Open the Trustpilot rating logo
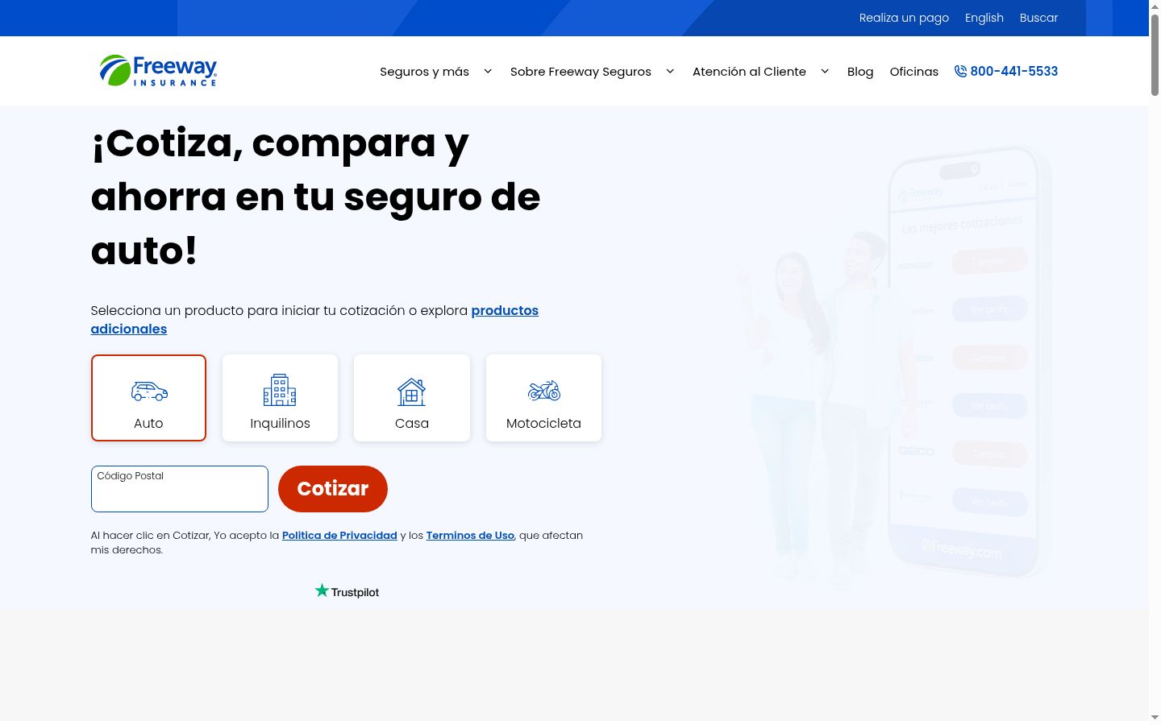1161x725 pixels. pyautogui.click(x=347, y=591)
